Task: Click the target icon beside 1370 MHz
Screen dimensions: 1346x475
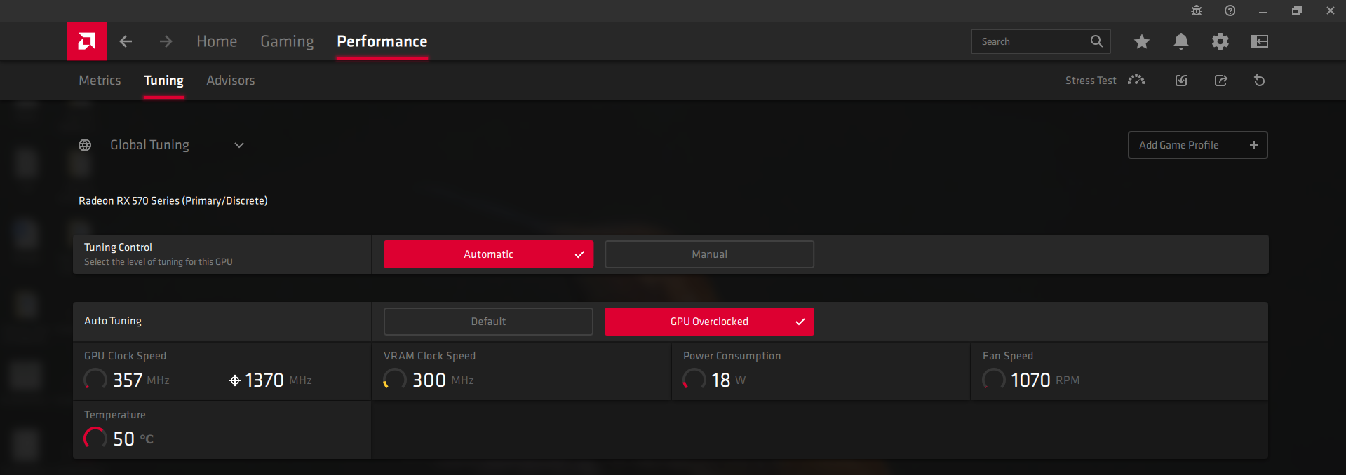Action: (235, 380)
